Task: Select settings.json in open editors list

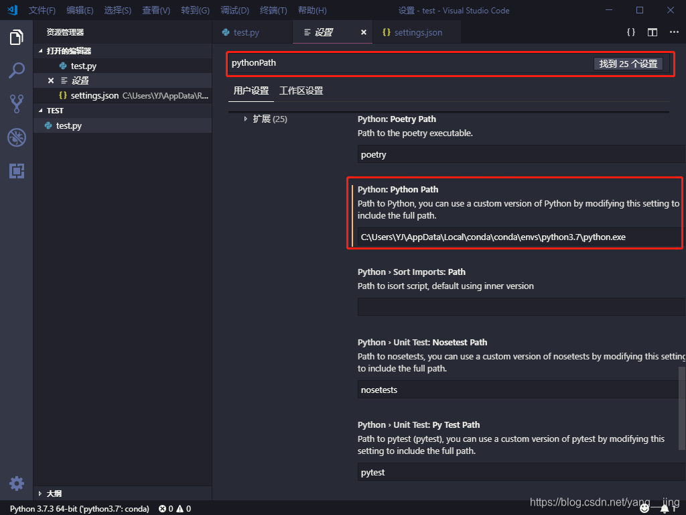Action: click(123, 95)
